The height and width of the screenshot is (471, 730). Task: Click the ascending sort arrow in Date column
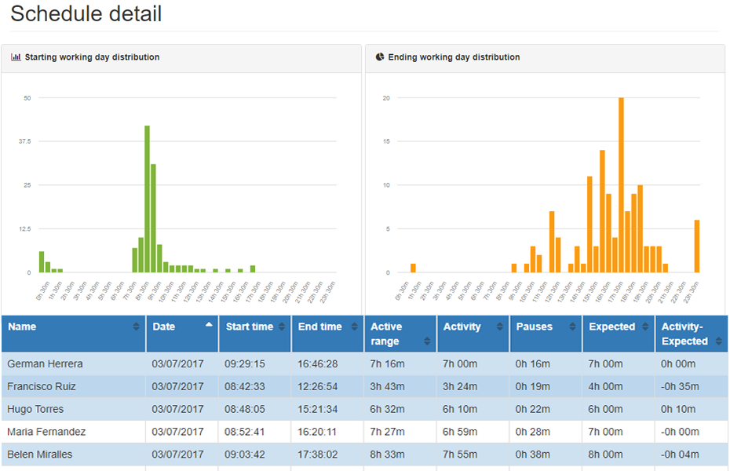point(210,324)
